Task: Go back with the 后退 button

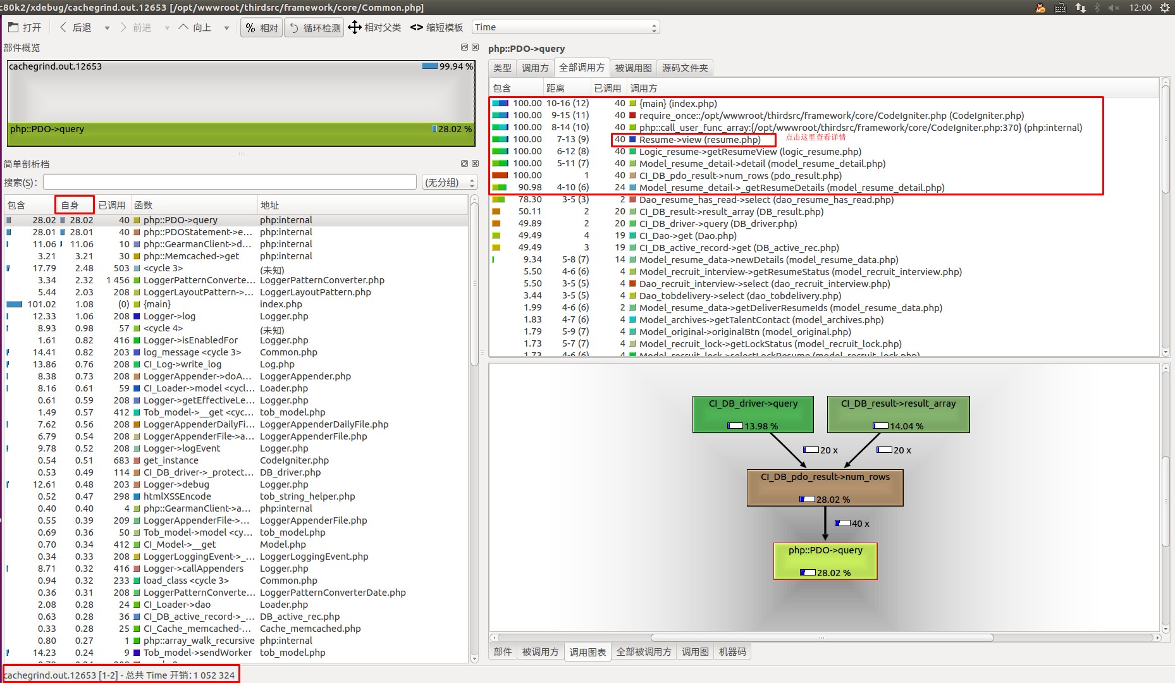Action: click(x=76, y=27)
